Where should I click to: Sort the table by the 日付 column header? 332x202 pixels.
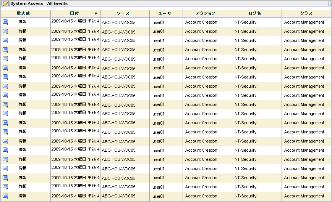pos(74,13)
